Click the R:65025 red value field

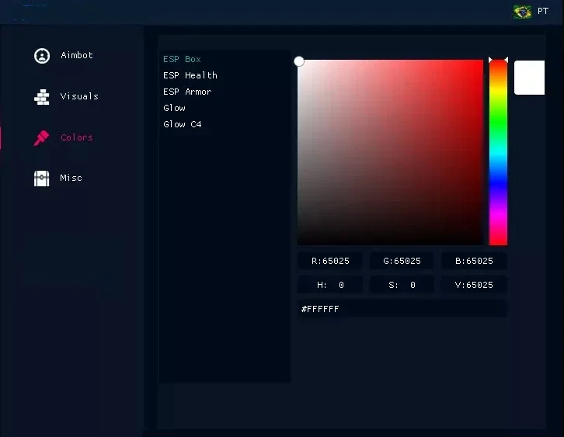[330, 261]
